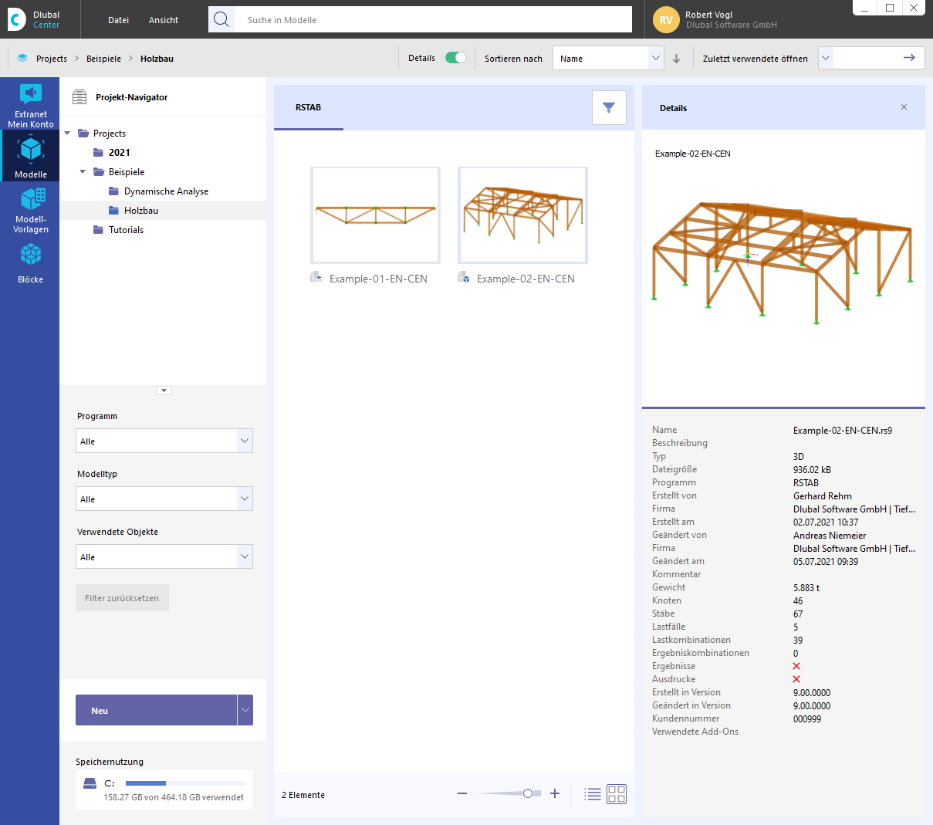Screen dimensions: 933x825
Task: Click the search icon in the top bar
Action: [x=221, y=19]
